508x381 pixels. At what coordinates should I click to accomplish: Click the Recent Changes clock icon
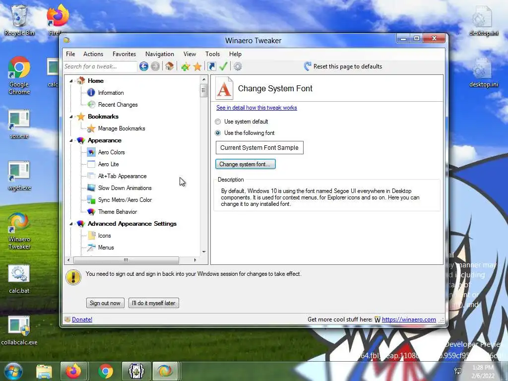coord(91,104)
